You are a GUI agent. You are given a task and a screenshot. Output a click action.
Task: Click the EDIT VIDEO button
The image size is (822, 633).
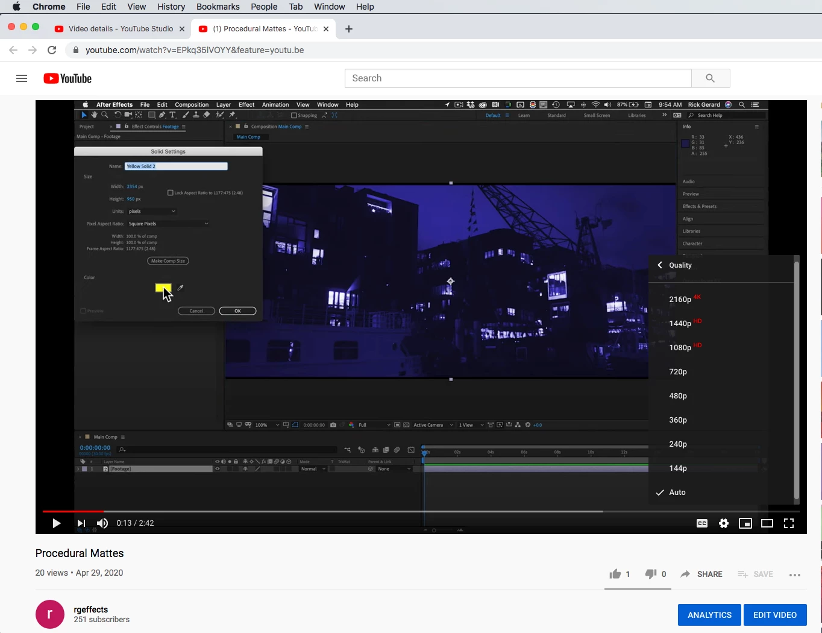(x=775, y=615)
